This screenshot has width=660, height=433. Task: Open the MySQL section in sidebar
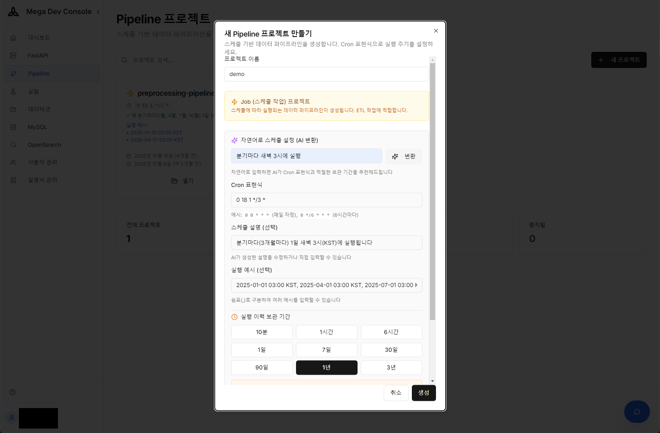[13, 127]
